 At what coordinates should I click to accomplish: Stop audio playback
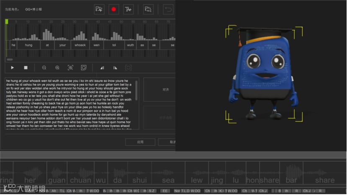[x=26, y=67]
